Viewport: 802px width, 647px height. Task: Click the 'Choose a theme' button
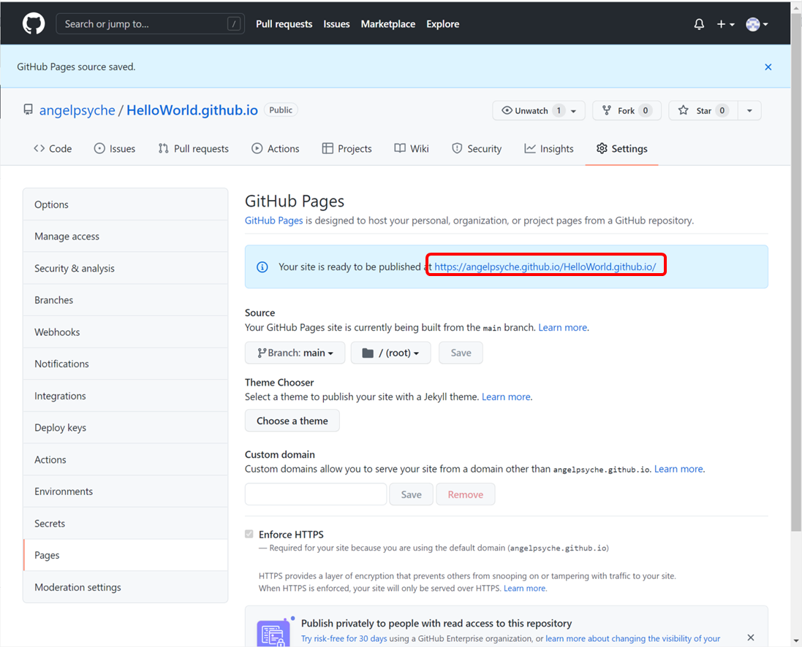pos(292,421)
